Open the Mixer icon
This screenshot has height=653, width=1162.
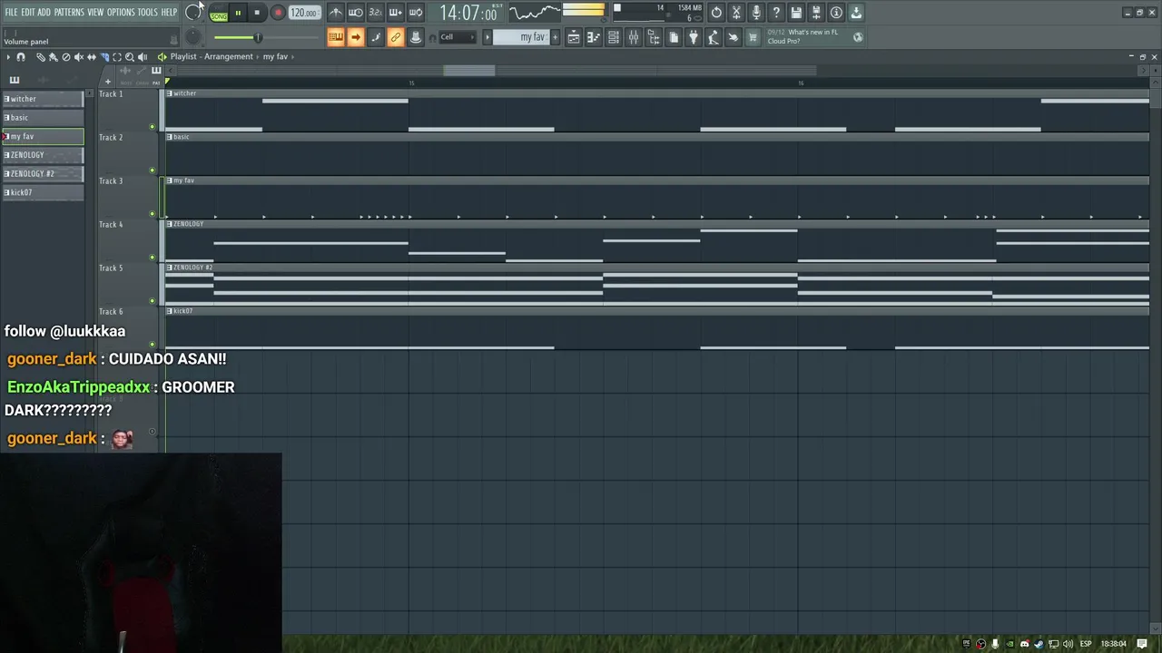[x=634, y=37]
